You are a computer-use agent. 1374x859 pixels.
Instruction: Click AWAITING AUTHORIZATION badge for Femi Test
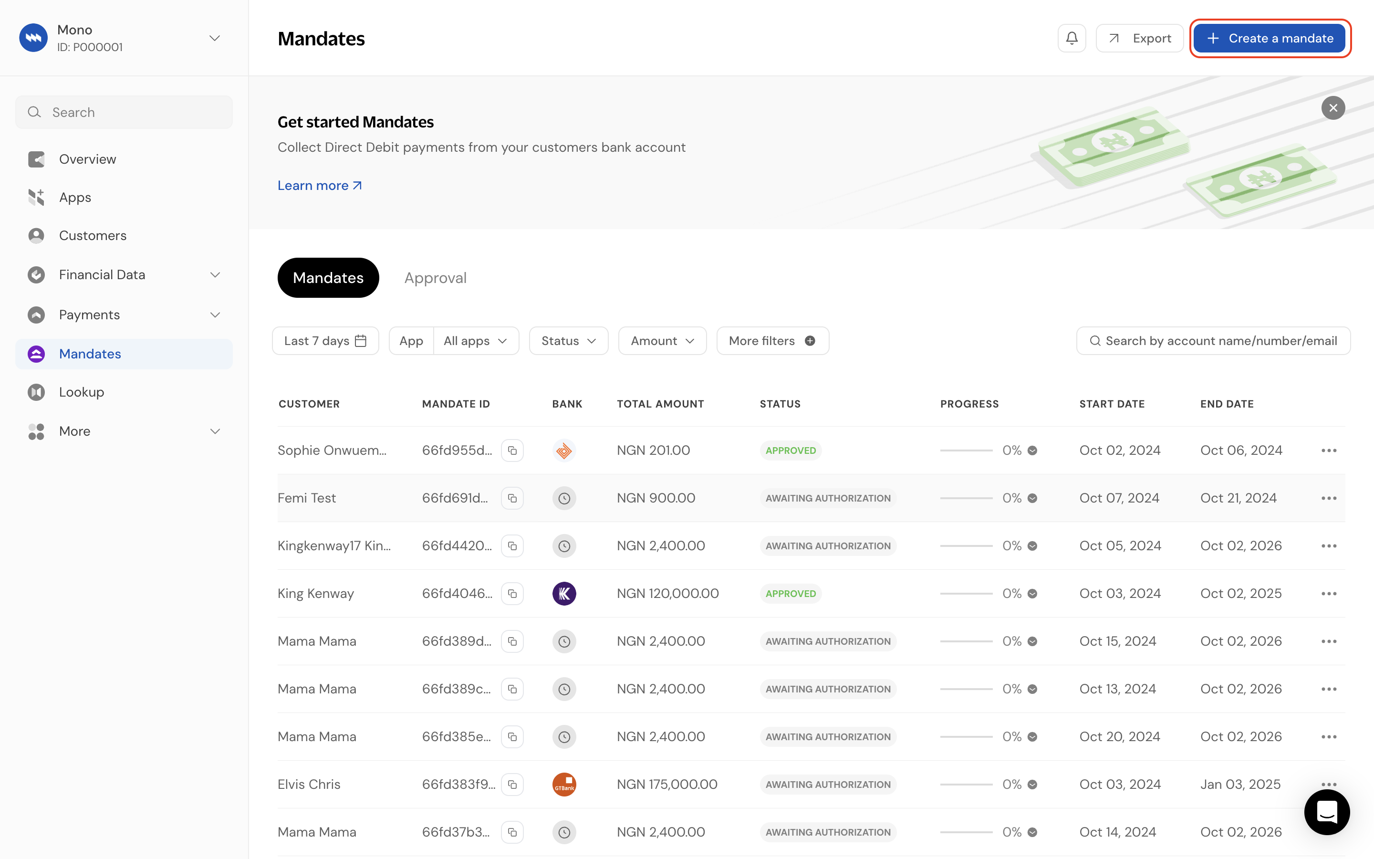[828, 498]
